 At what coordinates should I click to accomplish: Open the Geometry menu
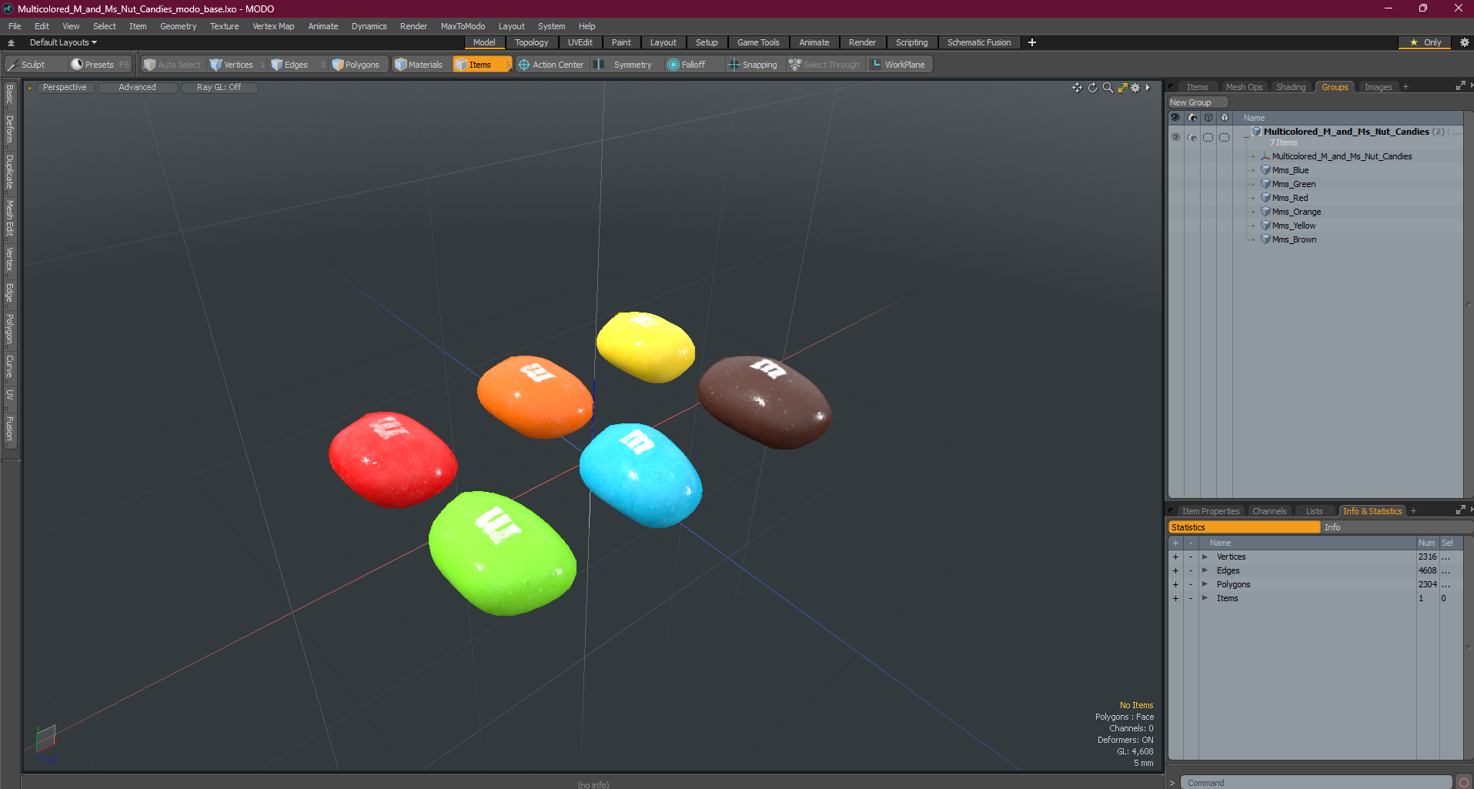coord(178,26)
